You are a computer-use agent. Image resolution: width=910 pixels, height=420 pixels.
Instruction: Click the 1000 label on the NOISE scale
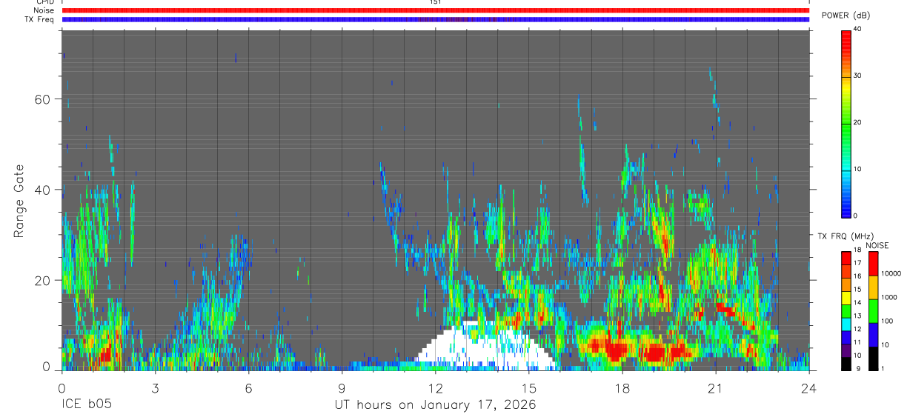pyautogui.click(x=889, y=297)
